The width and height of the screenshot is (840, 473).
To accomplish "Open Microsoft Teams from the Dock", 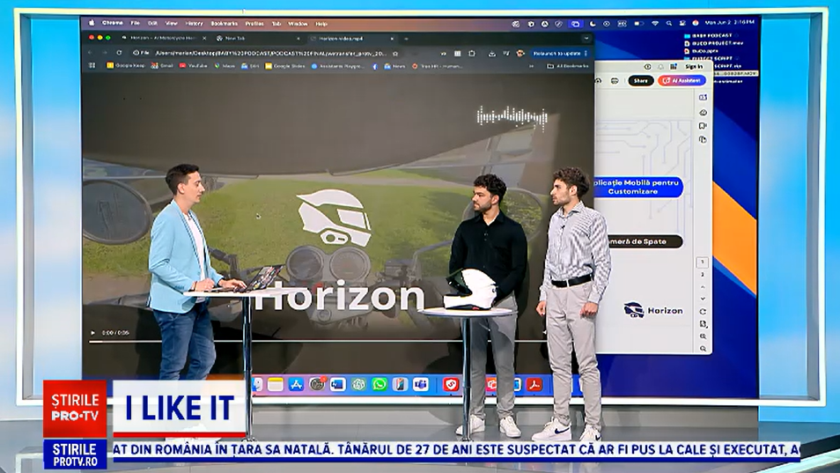I will 421,384.
